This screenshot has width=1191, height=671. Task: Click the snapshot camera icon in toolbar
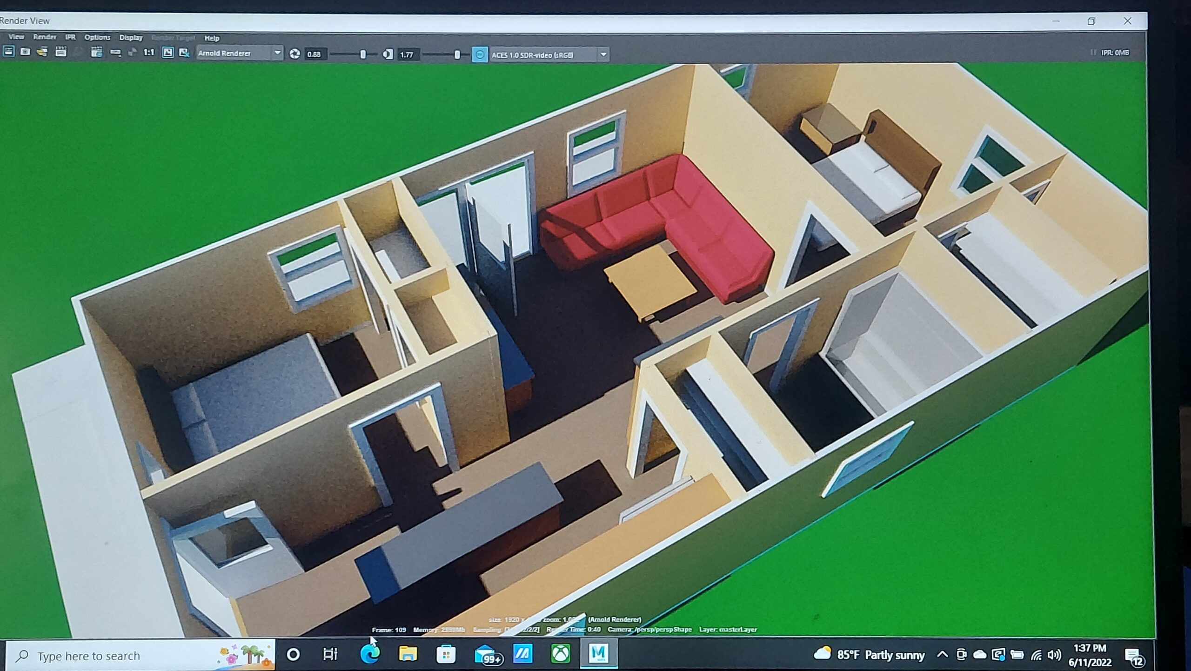[x=25, y=52]
